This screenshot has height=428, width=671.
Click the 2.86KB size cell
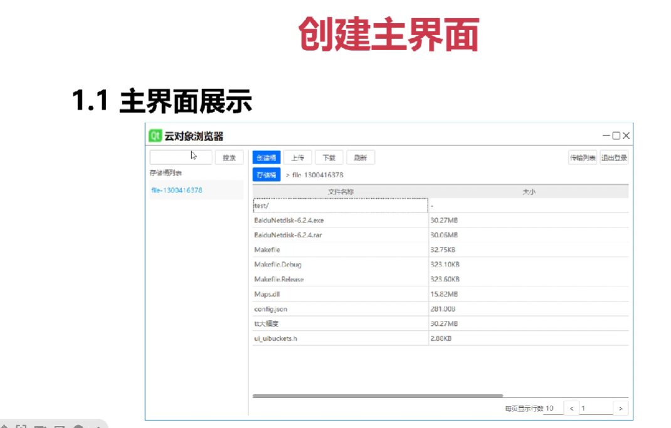click(529, 338)
